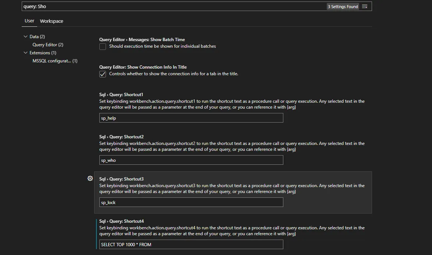This screenshot has height=255, width=432.
Task: Switch to the Workspace settings tab
Action: coord(52,21)
